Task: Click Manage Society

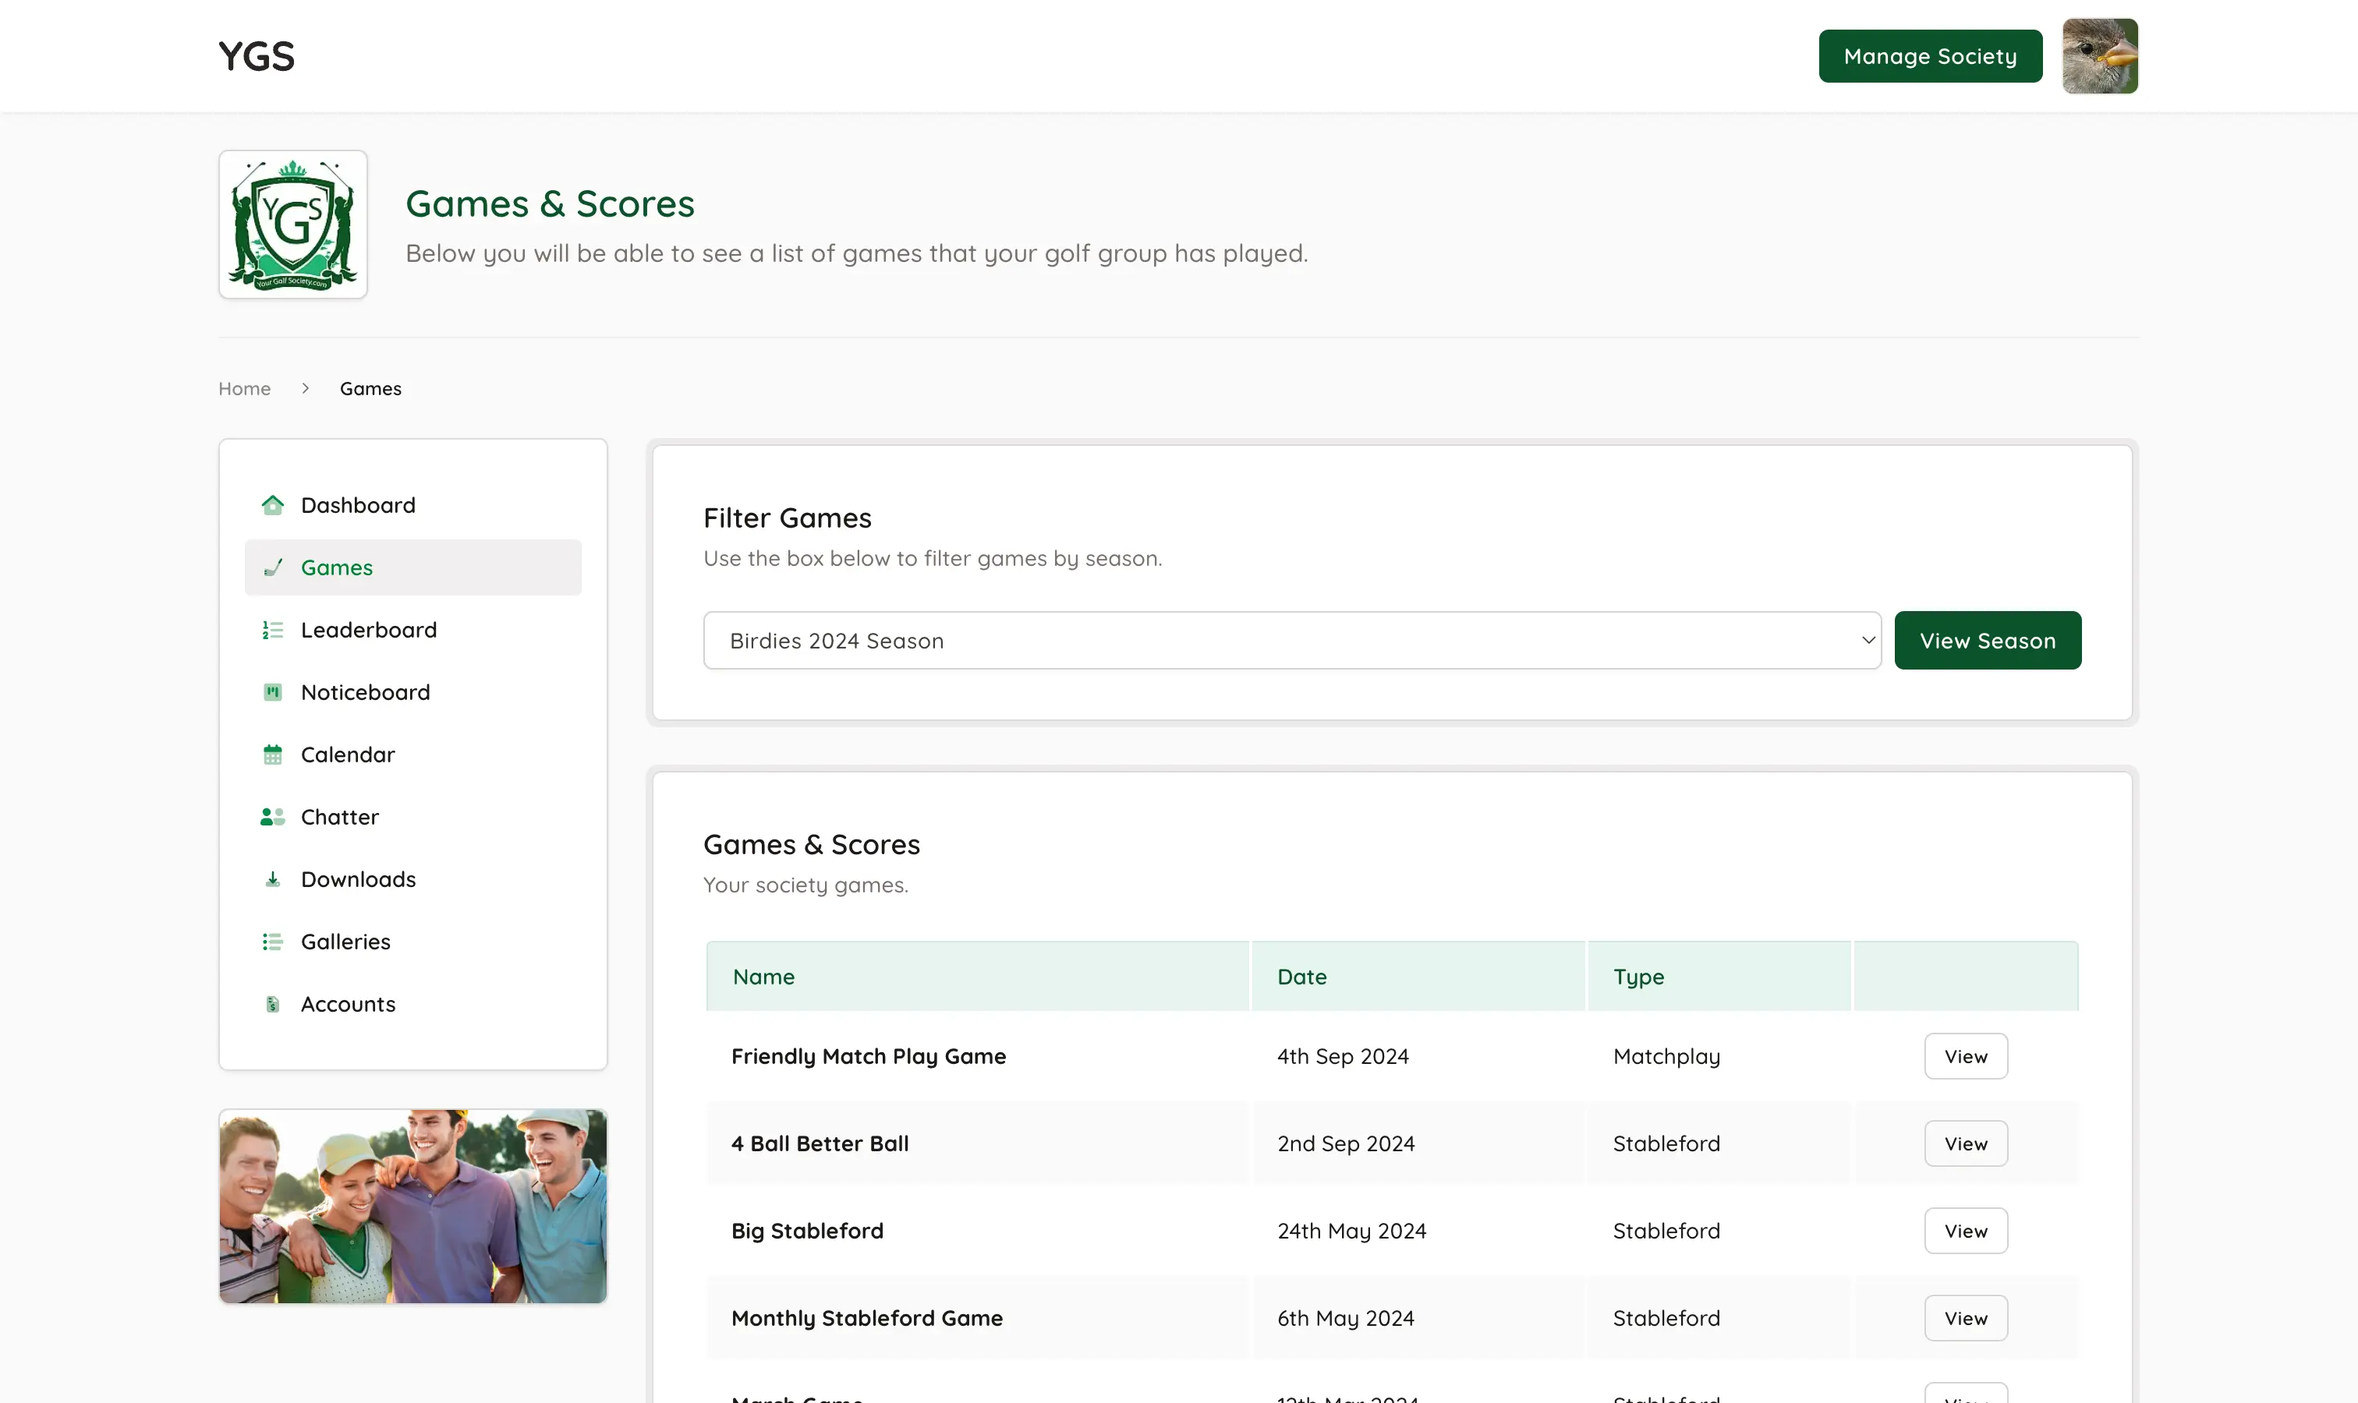Action: tap(1930, 56)
